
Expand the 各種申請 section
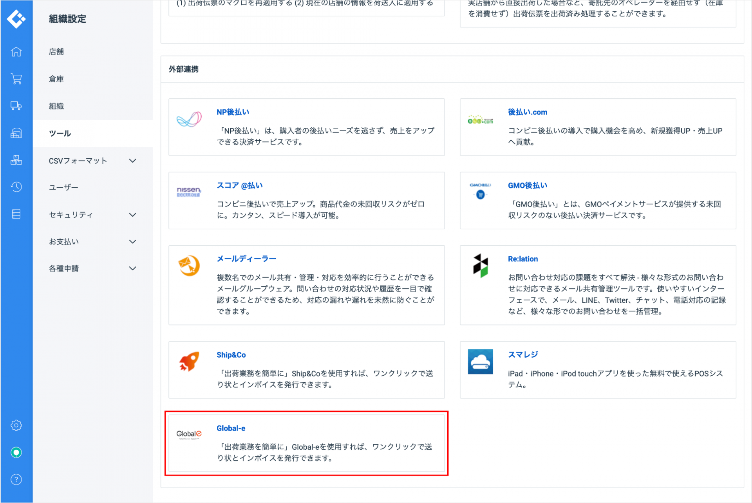coord(132,268)
